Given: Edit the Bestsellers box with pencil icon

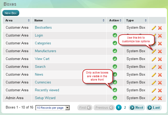Looking at the screenshot, I should 154,28.
